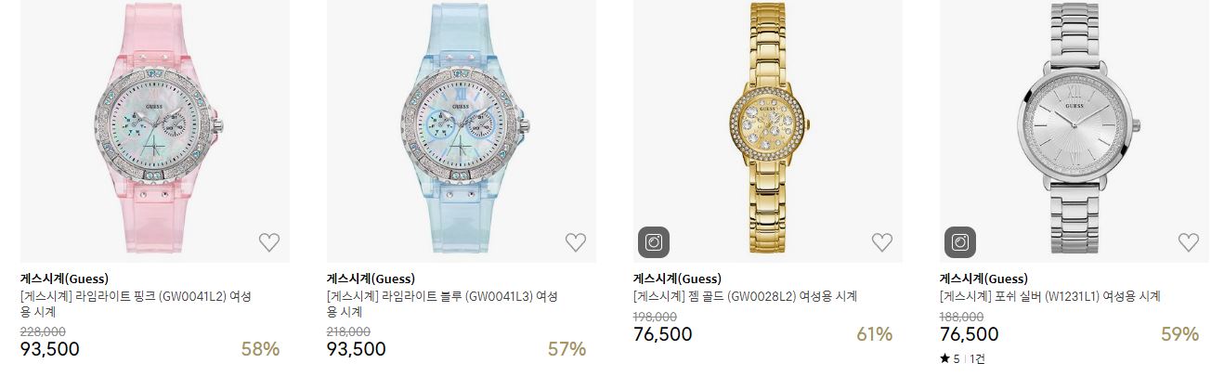Open product title 라임라이트 블루 (GW0041L3)
The image size is (1211, 389).
pos(442,305)
